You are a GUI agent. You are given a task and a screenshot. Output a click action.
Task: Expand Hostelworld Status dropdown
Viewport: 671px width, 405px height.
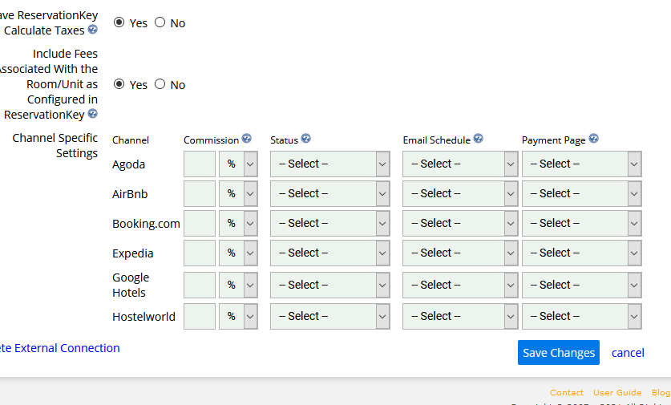pyautogui.click(x=329, y=316)
